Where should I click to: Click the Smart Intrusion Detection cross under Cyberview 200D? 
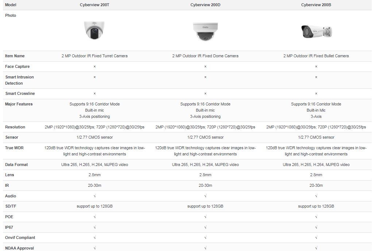(x=205, y=77)
